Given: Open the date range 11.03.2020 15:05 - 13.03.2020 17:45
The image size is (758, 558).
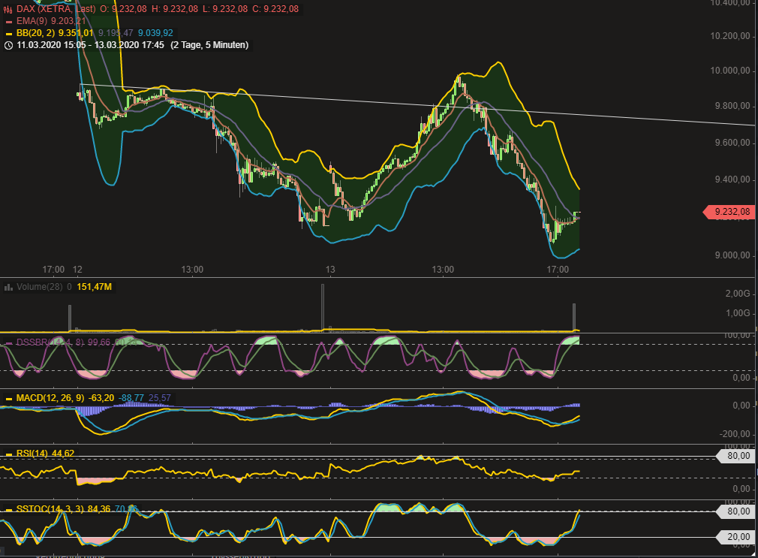Looking at the screenshot, I should (x=90, y=45).
